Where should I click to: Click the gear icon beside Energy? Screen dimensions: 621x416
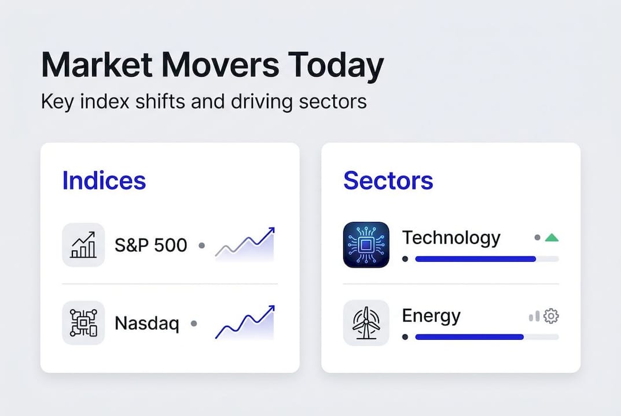(x=552, y=316)
